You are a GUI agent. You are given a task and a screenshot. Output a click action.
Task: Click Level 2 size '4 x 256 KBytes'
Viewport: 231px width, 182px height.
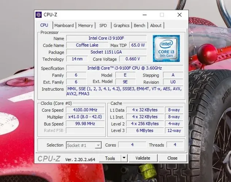coord(145,124)
